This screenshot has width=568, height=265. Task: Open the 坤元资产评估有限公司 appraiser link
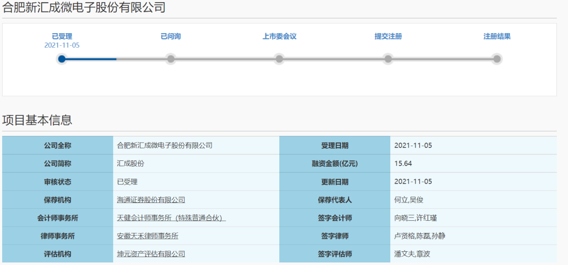point(151,254)
